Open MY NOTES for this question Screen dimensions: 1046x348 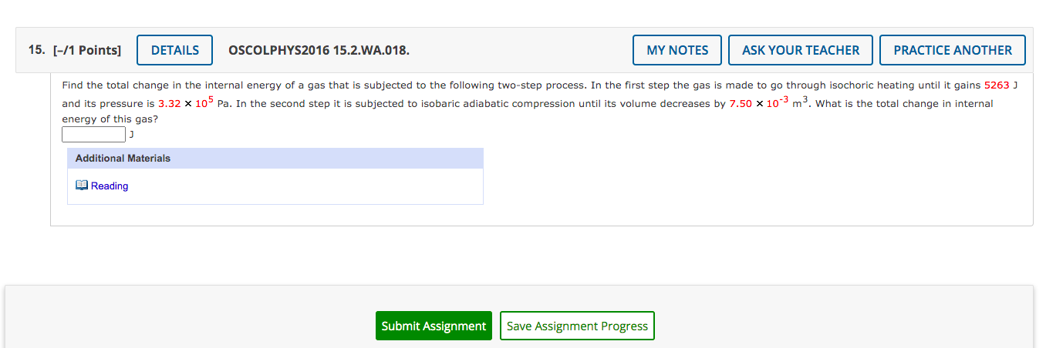[677, 50]
